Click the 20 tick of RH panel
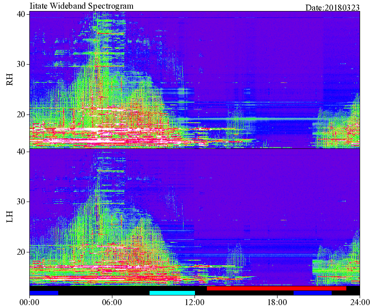Image resolution: width=389 pixels, height=306 pixels. (x=21, y=115)
